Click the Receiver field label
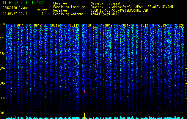Image resolution: width=187 pixels, height=119 pixels. [x=60, y=10]
